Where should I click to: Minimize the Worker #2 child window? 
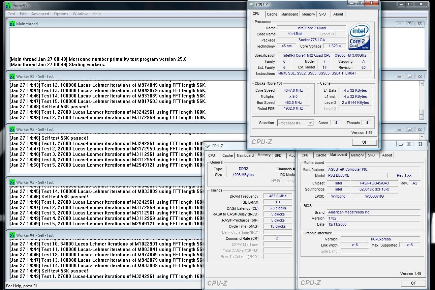[x=400, y=129]
